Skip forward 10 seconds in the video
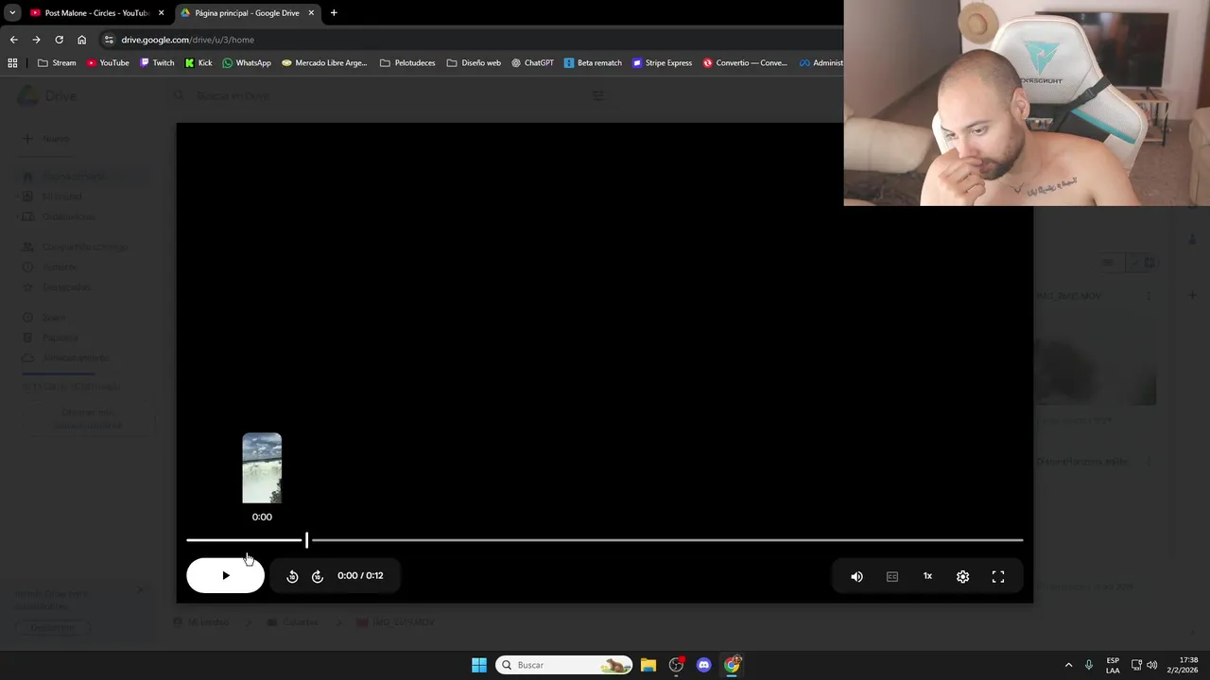Screen dimensions: 1210x680 coord(318,576)
